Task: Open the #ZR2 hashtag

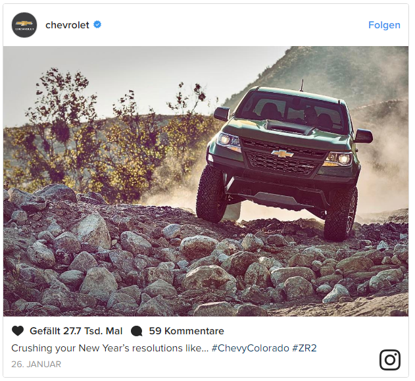Action: [x=305, y=348]
